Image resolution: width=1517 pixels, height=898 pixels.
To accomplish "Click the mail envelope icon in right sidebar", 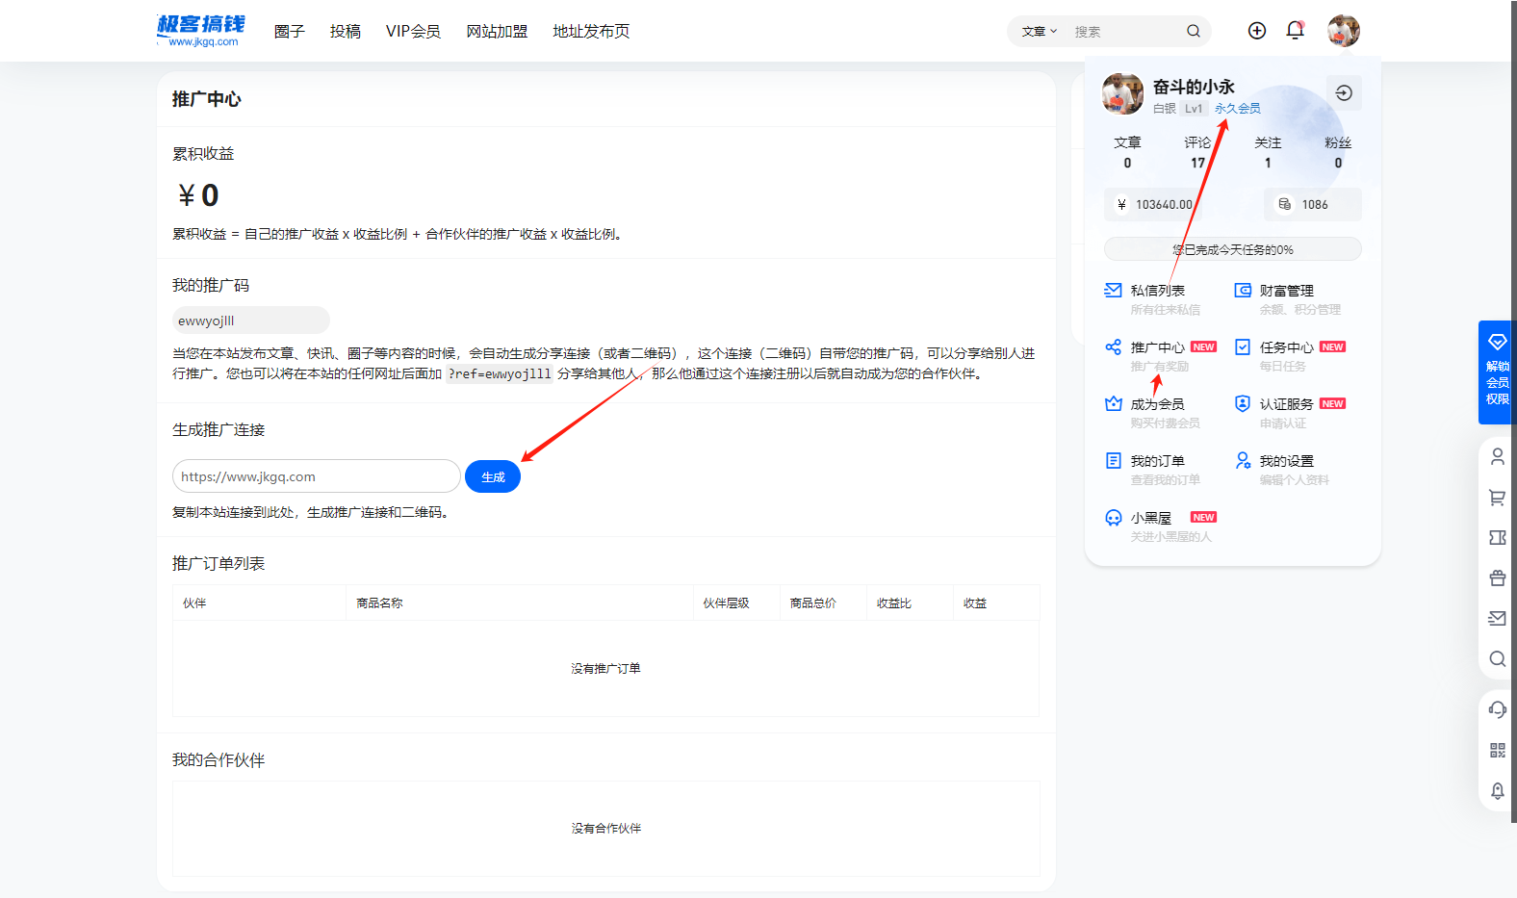I will [x=1497, y=619].
